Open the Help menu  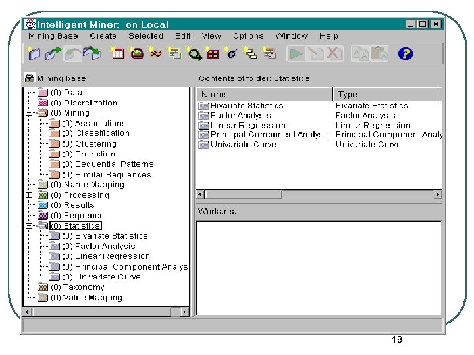click(x=329, y=36)
